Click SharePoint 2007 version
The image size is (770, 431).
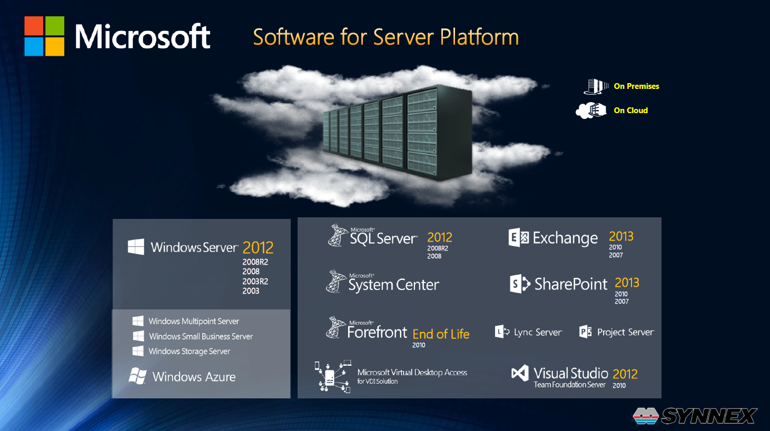(621, 302)
